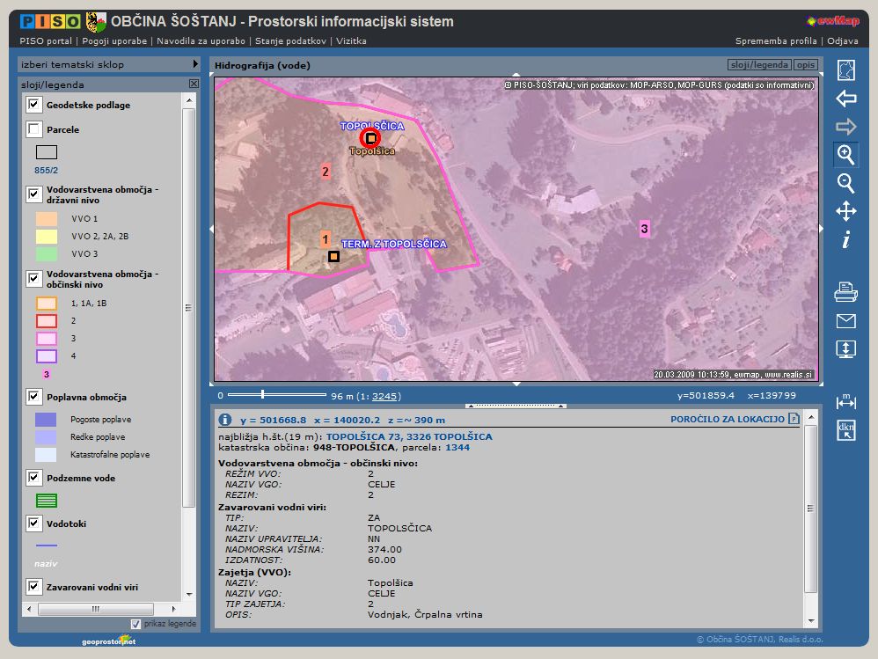Toggle the Poplavna območja layer
Viewport: 878px width, 659px height.
(34, 398)
